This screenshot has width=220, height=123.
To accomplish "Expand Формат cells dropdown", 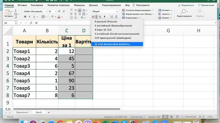I will (171, 18).
